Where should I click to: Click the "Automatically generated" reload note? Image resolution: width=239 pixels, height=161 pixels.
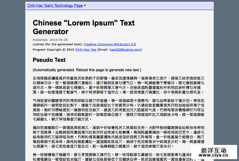(87, 70)
